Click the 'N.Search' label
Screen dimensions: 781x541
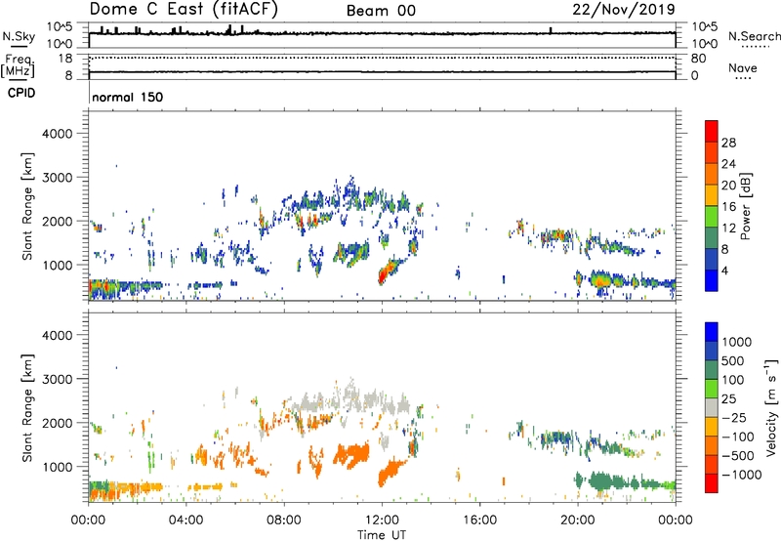pyautogui.click(x=754, y=36)
